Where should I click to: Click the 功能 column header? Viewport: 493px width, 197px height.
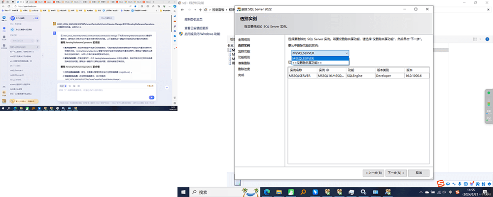(x=360, y=70)
